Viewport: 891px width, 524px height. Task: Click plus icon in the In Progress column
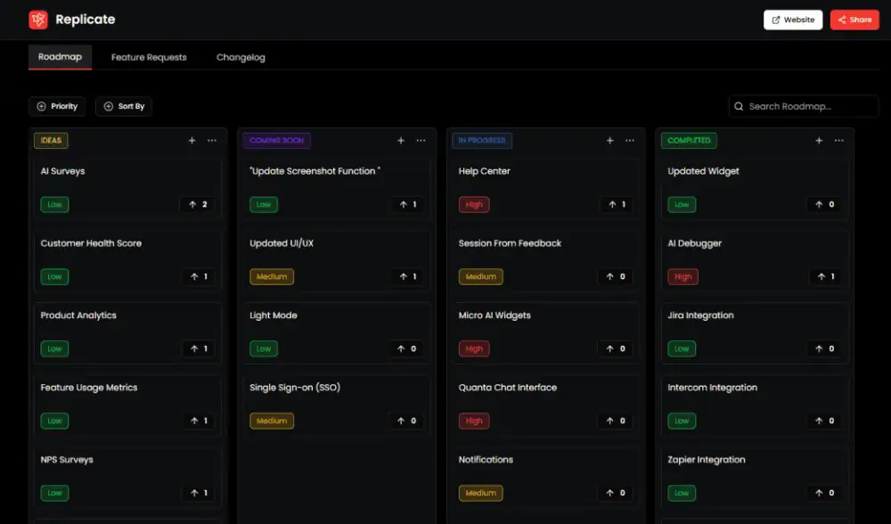[x=609, y=141]
